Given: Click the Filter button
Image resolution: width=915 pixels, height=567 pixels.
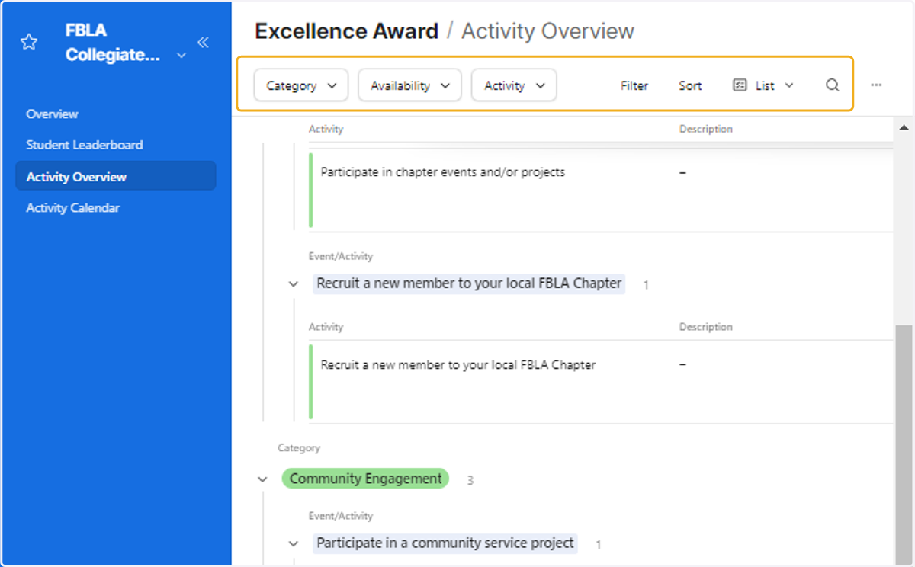Looking at the screenshot, I should point(634,85).
